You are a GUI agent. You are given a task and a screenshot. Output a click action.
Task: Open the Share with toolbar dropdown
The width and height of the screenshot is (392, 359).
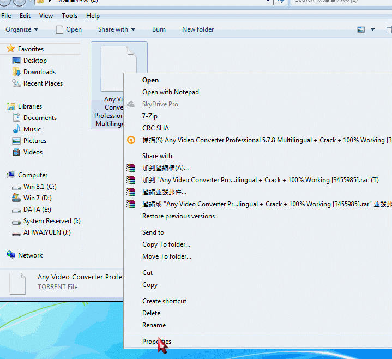[x=117, y=29]
